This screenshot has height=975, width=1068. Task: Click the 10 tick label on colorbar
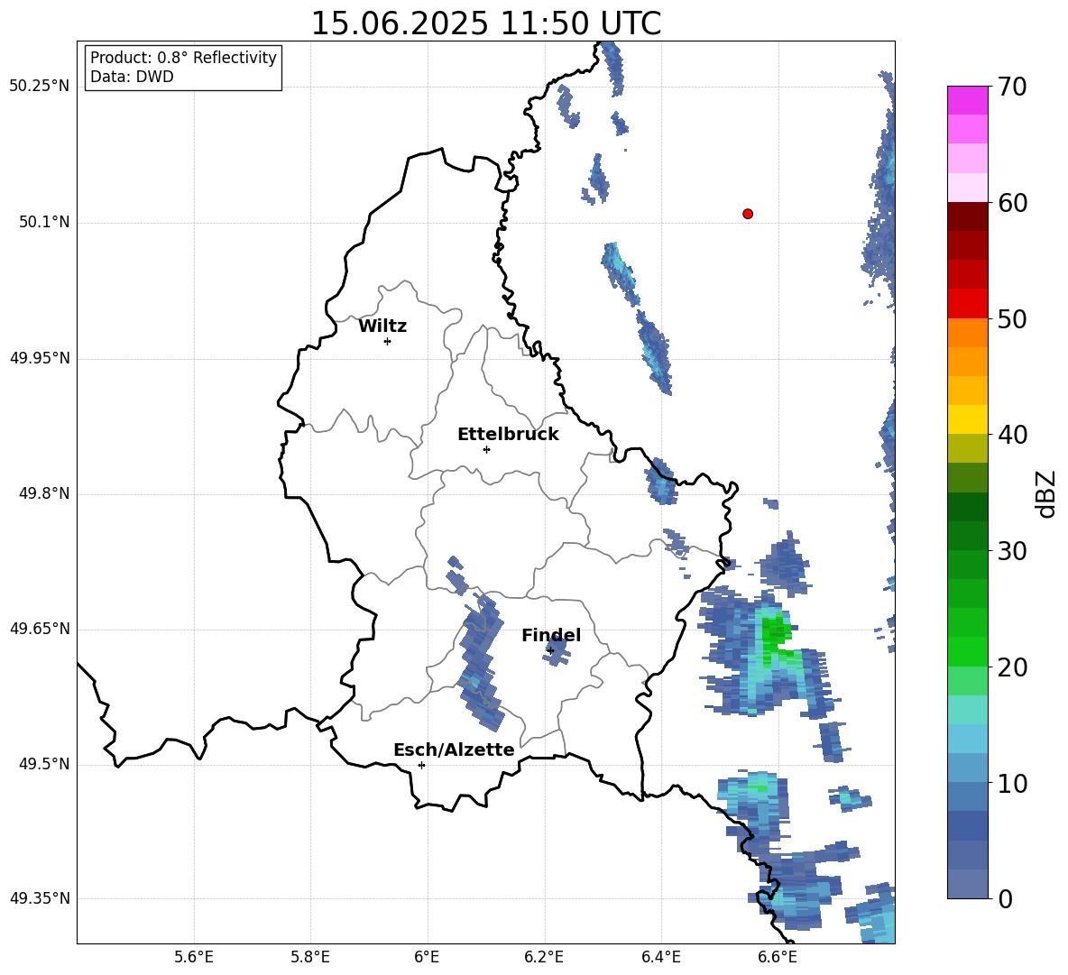(x=1012, y=783)
